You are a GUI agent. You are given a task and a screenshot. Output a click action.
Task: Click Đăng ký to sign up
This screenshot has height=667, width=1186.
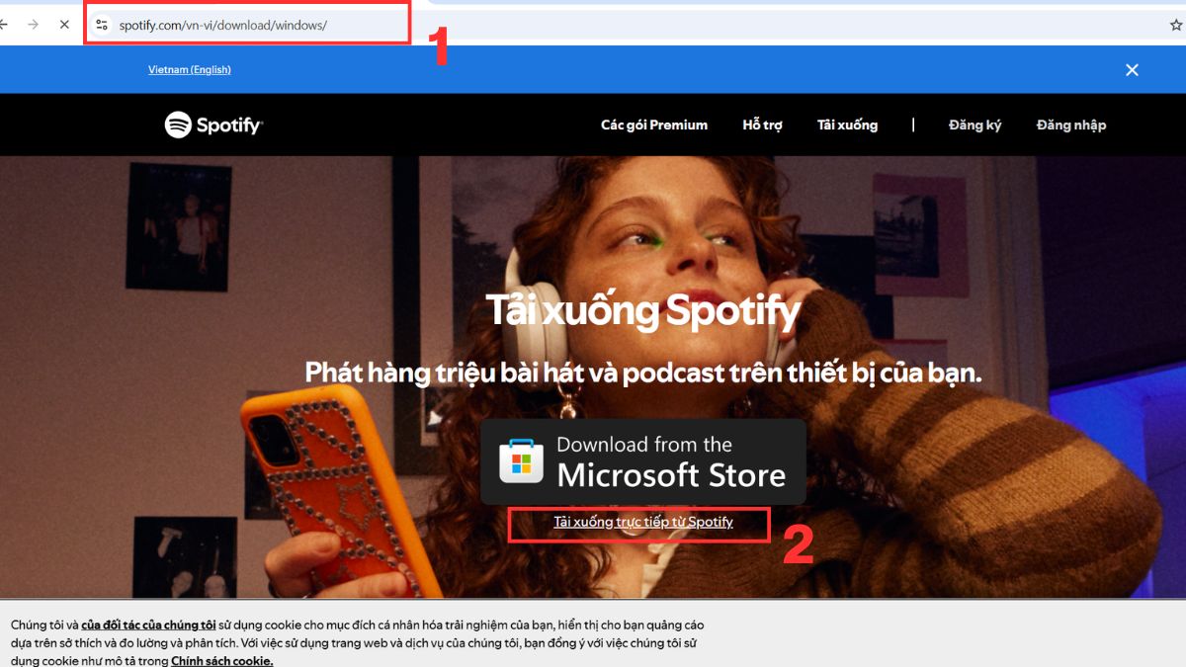click(x=974, y=125)
